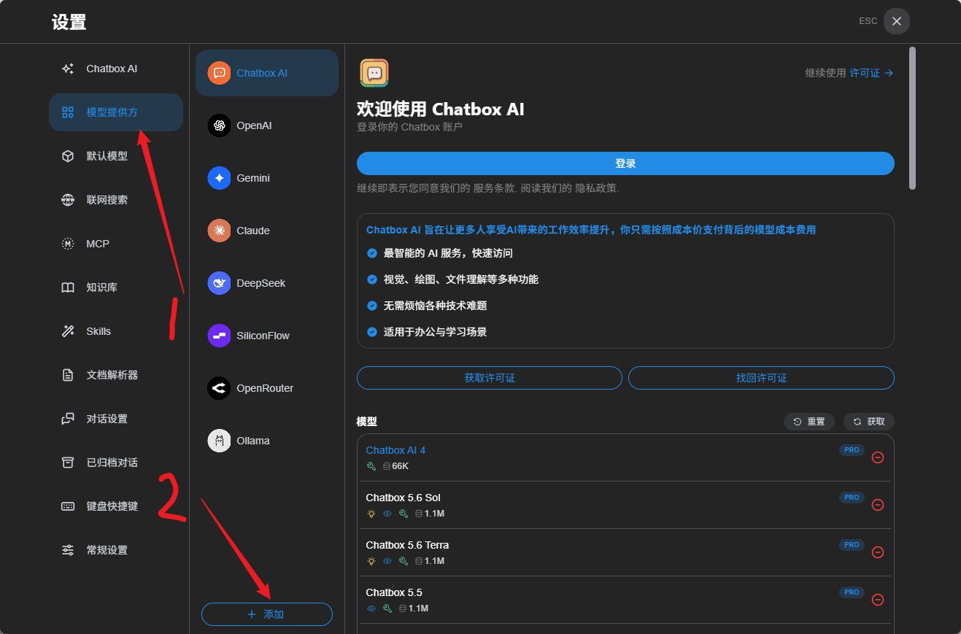This screenshot has height=634, width=961.
Task: Click the 适用于办公与学习场景 line
Action: (435, 332)
